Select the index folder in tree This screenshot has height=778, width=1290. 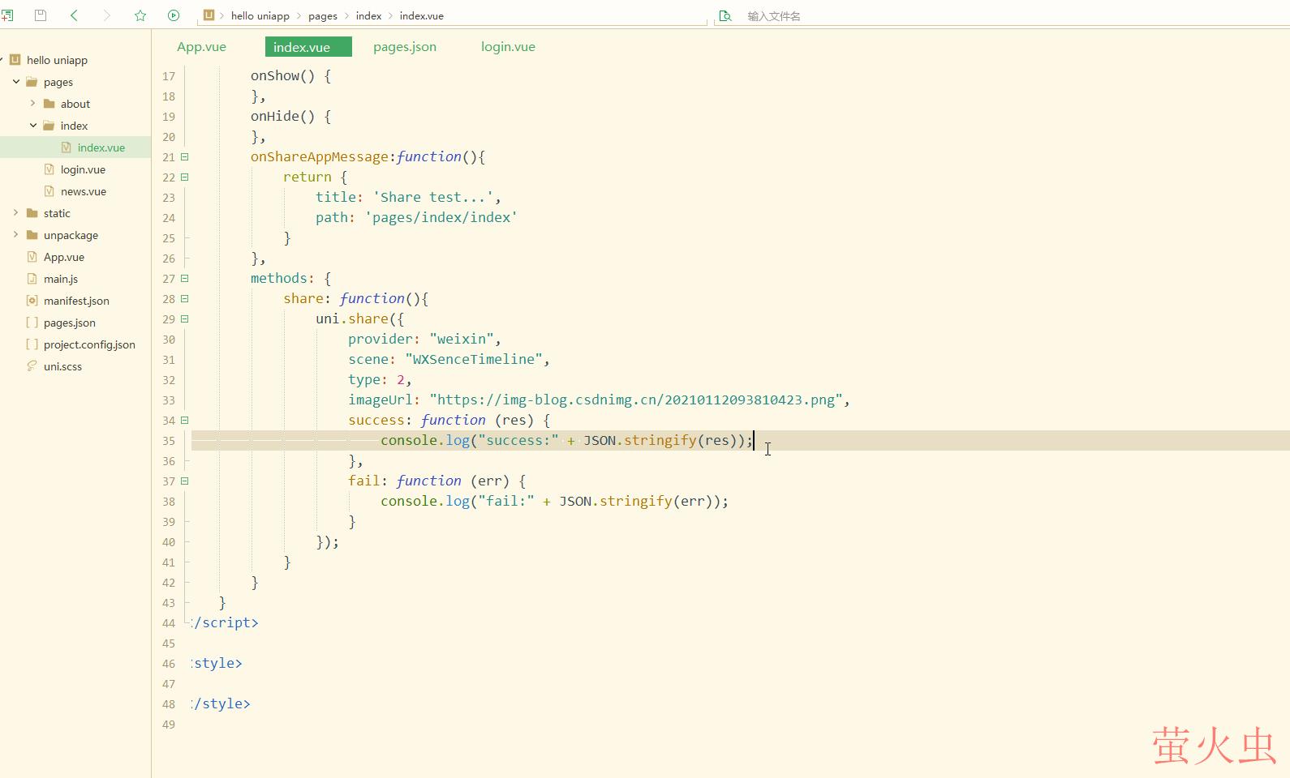[x=74, y=126]
